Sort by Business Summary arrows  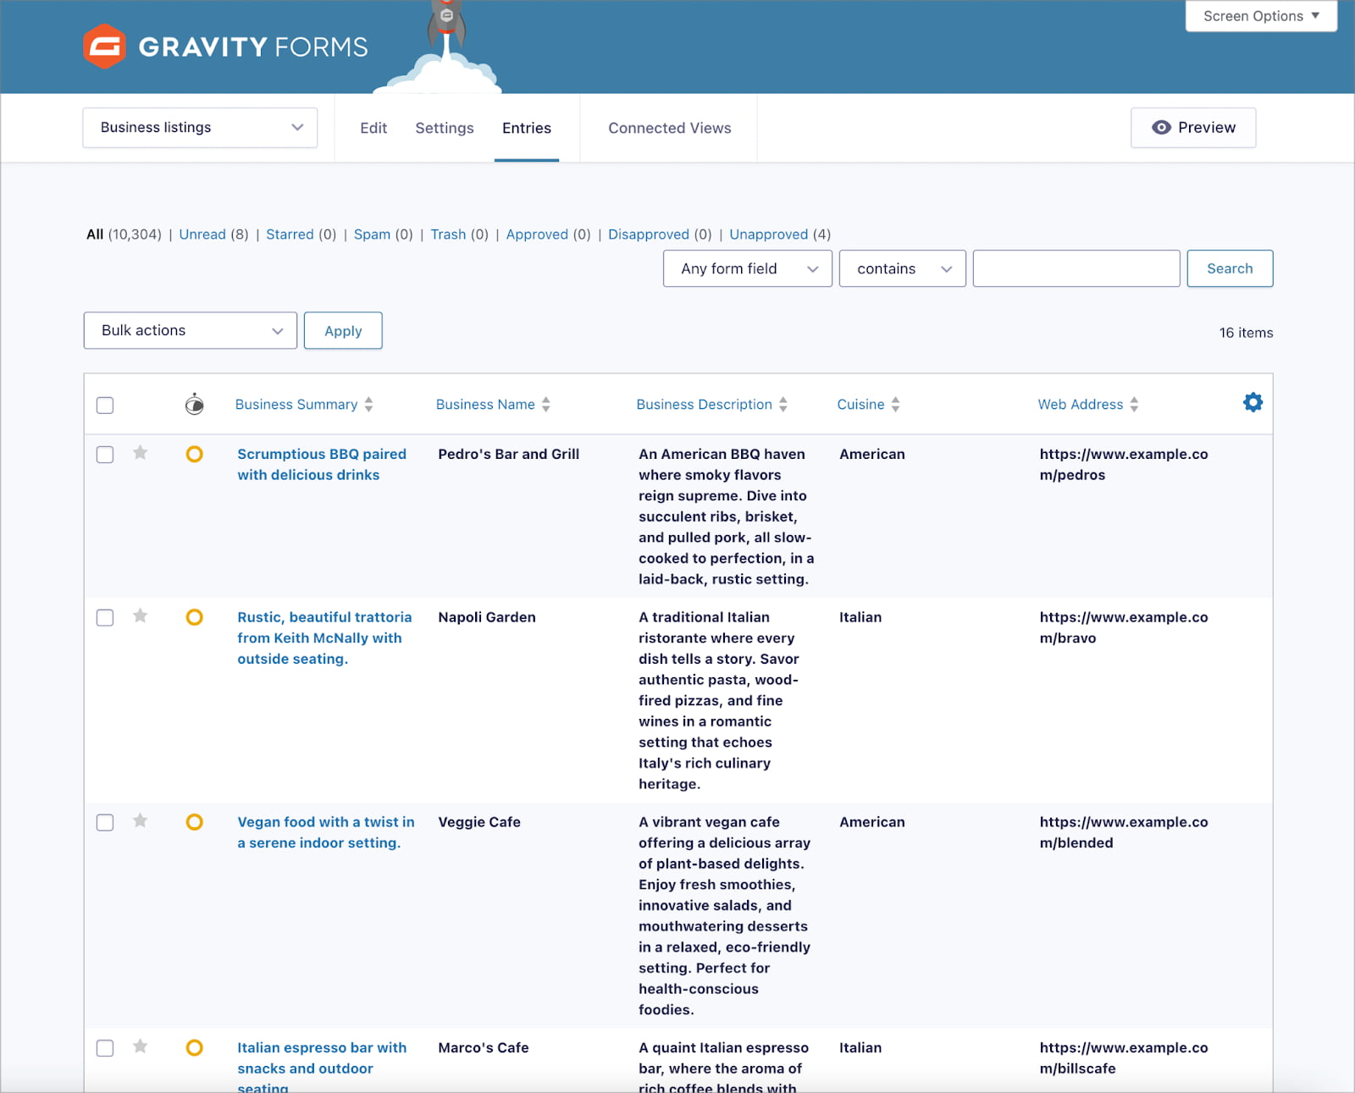[x=368, y=405]
